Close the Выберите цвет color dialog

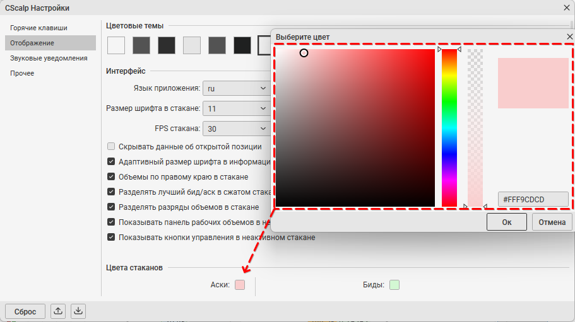569,37
